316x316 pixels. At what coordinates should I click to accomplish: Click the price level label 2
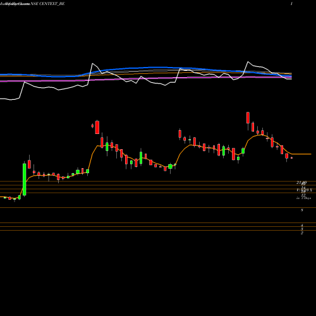(x=302, y=233)
